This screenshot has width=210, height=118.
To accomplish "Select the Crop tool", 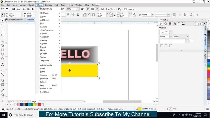I will 2,31.
